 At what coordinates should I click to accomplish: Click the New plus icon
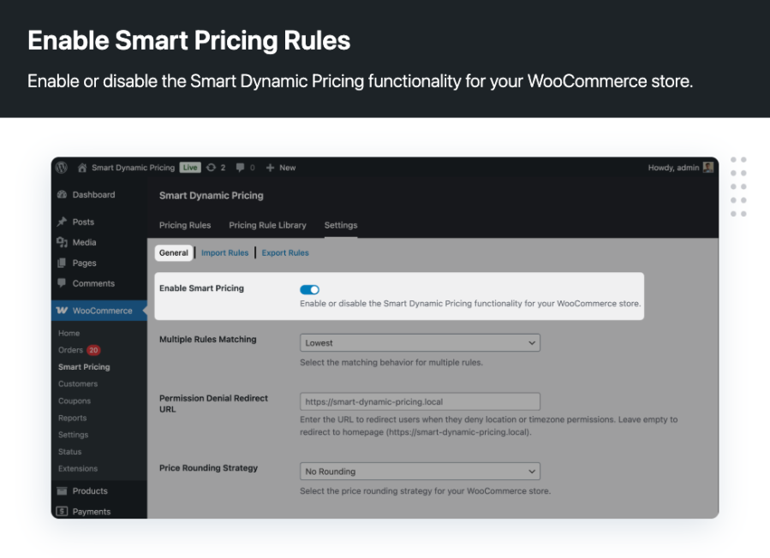(x=270, y=168)
